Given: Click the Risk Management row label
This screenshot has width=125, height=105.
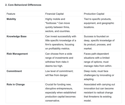Looking at the screenshot, I should pyautogui.click(x=17, y=54).
